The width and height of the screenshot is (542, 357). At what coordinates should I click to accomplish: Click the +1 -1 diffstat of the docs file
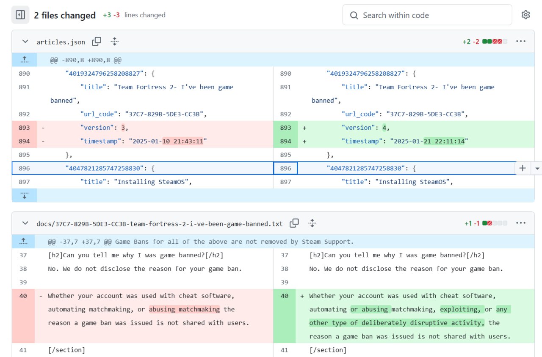[486, 223]
